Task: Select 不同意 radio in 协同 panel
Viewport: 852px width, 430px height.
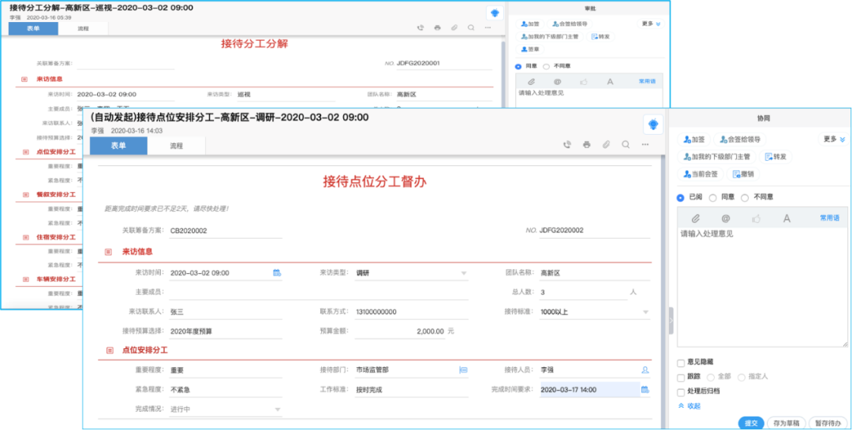Action: (x=745, y=198)
